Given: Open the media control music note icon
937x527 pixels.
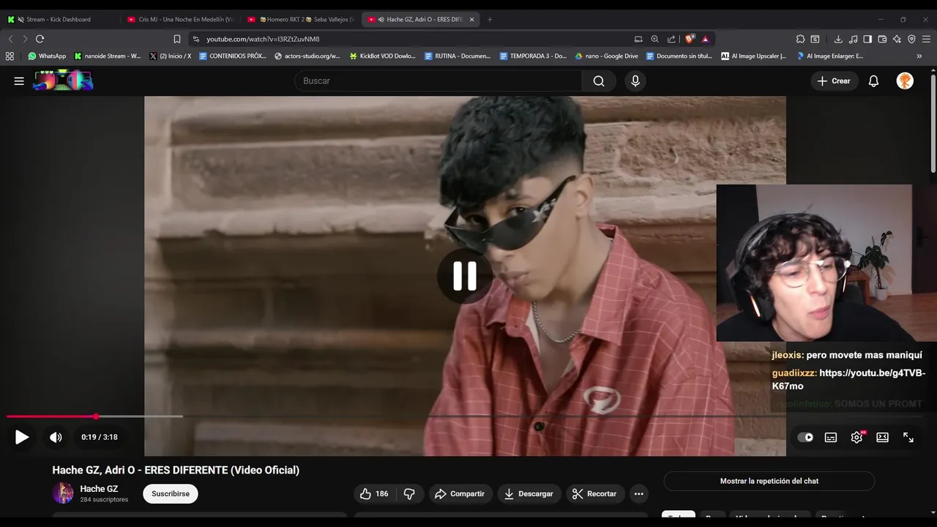Looking at the screenshot, I should [853, 39].
